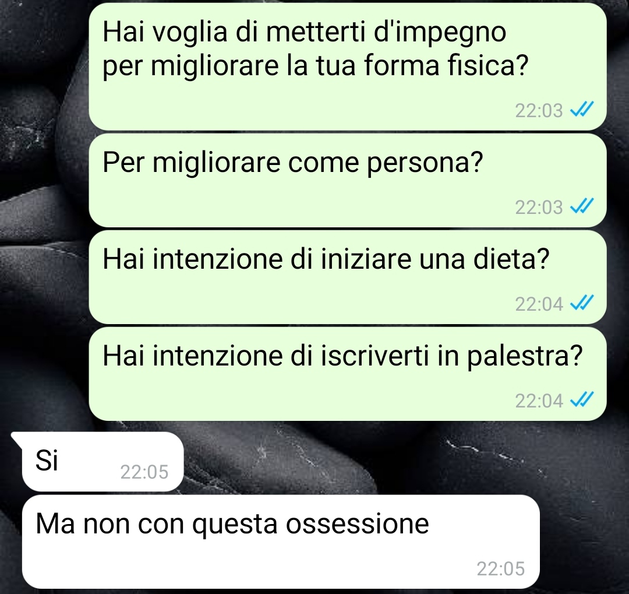Image resolution: width=629 pixels, height=594 pixels.
Task: Tap the word 'ossessione' in the last message
Action: (x=358, y=524)
